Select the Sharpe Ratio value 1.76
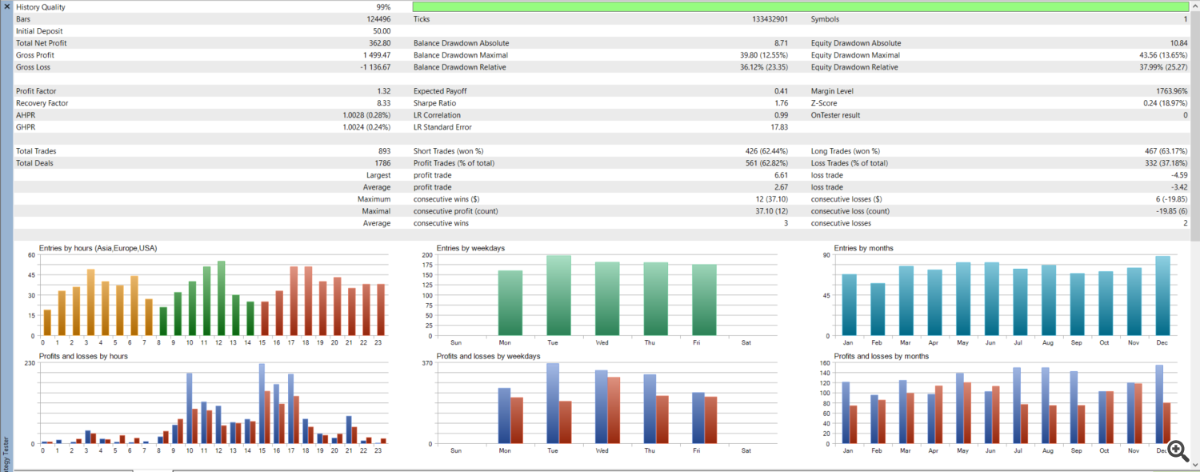Screen dimensions: 1200x472 coord(781,103)
